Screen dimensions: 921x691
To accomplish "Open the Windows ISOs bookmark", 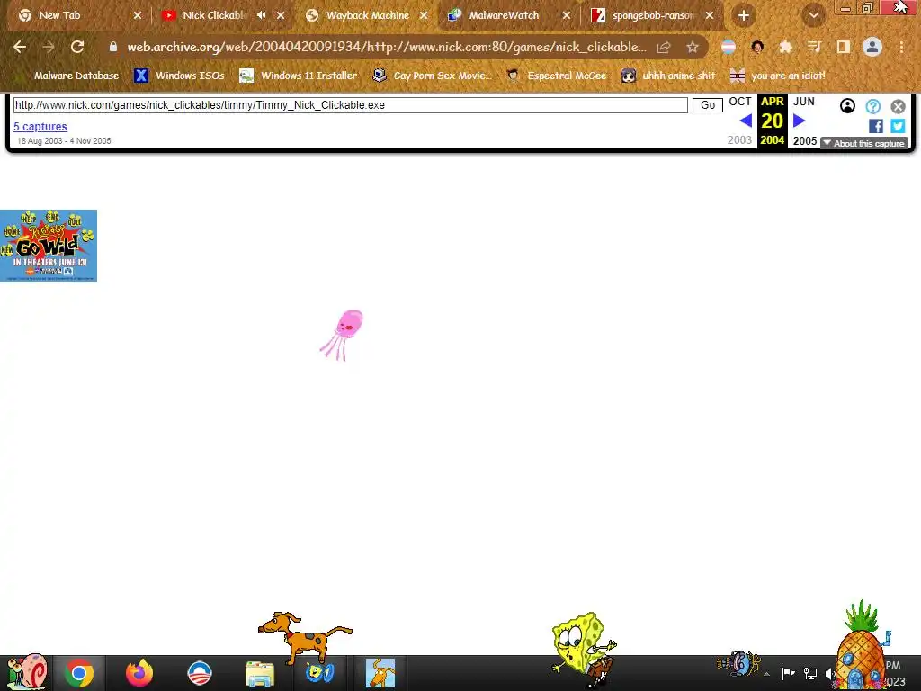I will tap(180, 76).
